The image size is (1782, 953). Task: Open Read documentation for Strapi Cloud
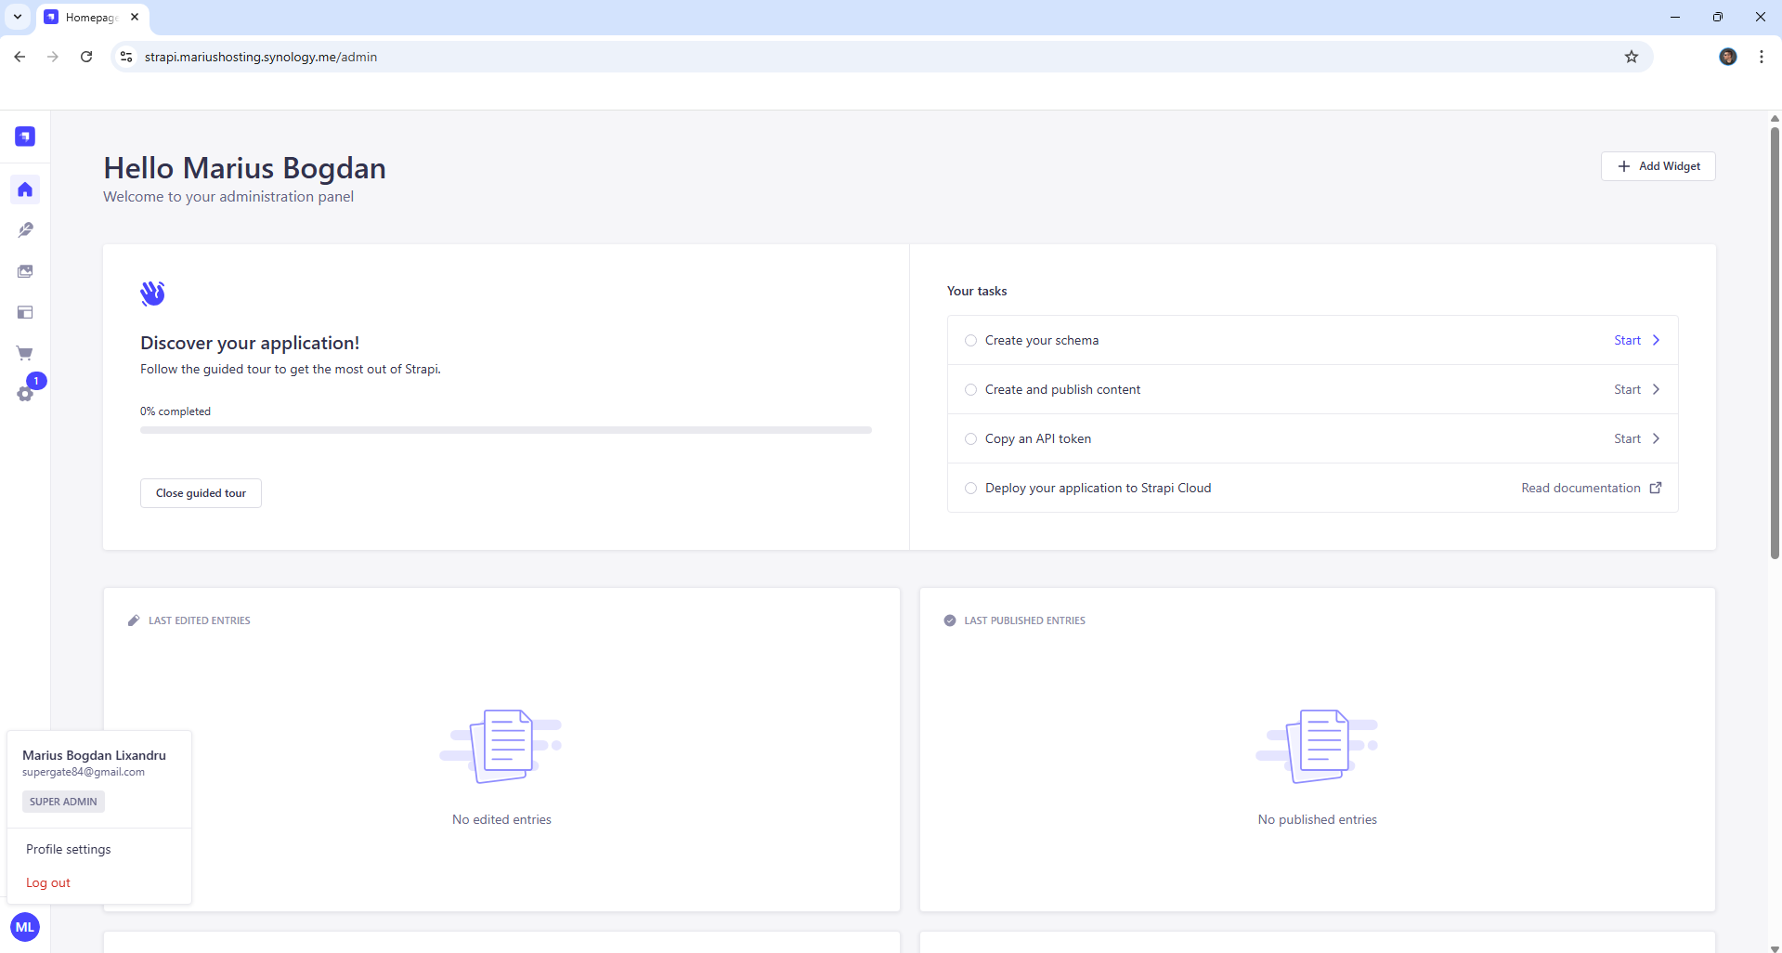click(x=1581, y=488)
